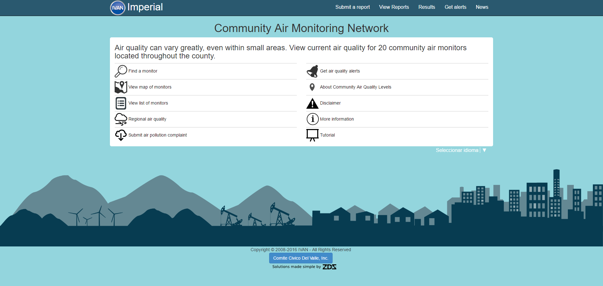The width and height of the screenshot is (603, 286).
Task: Expand the Seleccionar idioma language dropdown
Action: 457,150
